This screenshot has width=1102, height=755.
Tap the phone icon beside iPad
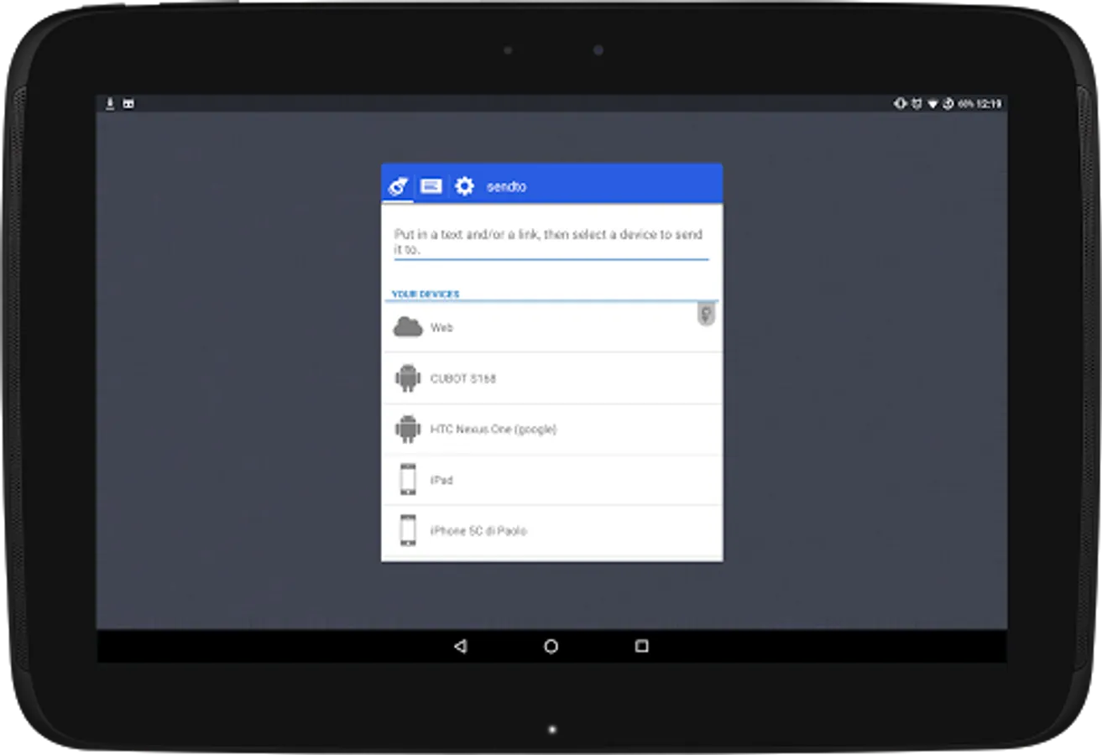[408, 480]
